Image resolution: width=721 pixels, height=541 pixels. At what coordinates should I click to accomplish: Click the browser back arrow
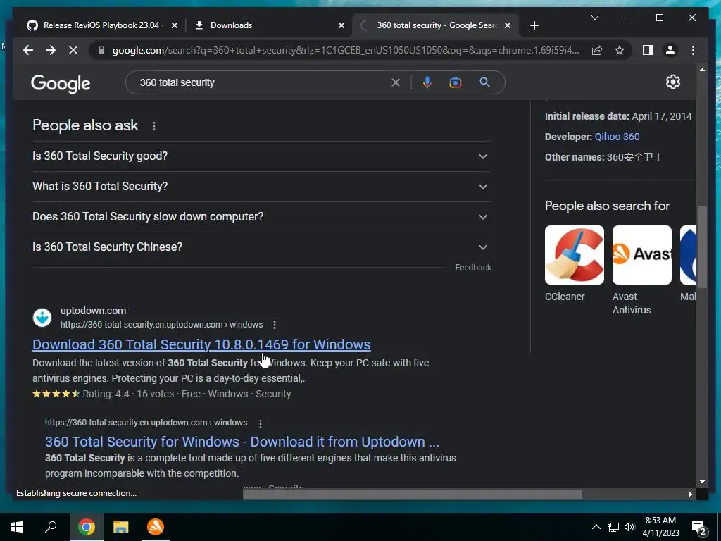(28, 50)
